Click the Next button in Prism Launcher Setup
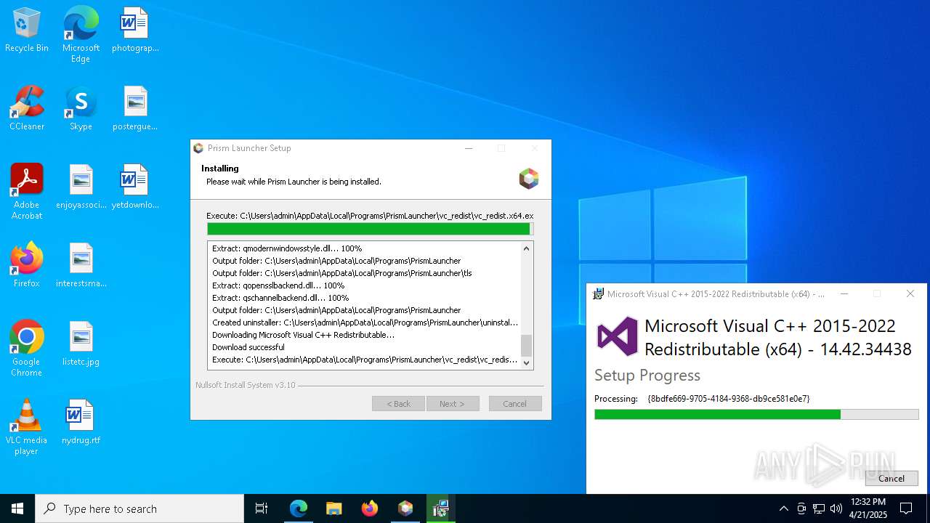Screen dimensions: 930x523 point(453,403)
